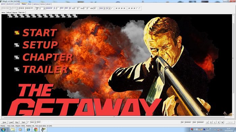The image size is (236, 132).
Task: Click the Save button
Action: point(4,122)
